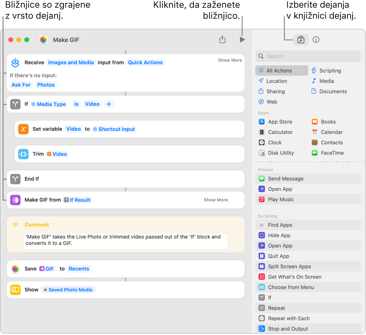Run the Make GIF shortcut
This screenshot has width=366, height=335.
tap(242, 40)
